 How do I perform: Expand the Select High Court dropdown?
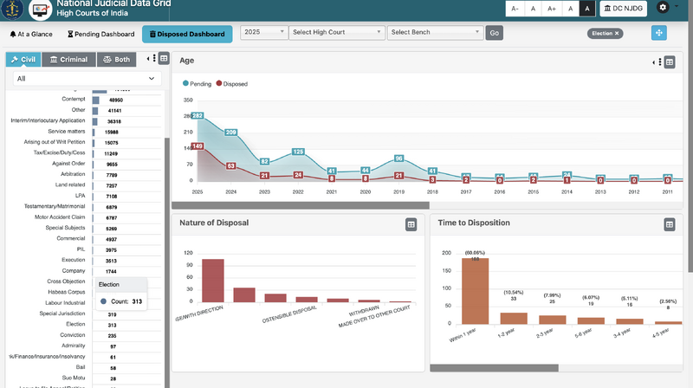(x=337, y=33)
